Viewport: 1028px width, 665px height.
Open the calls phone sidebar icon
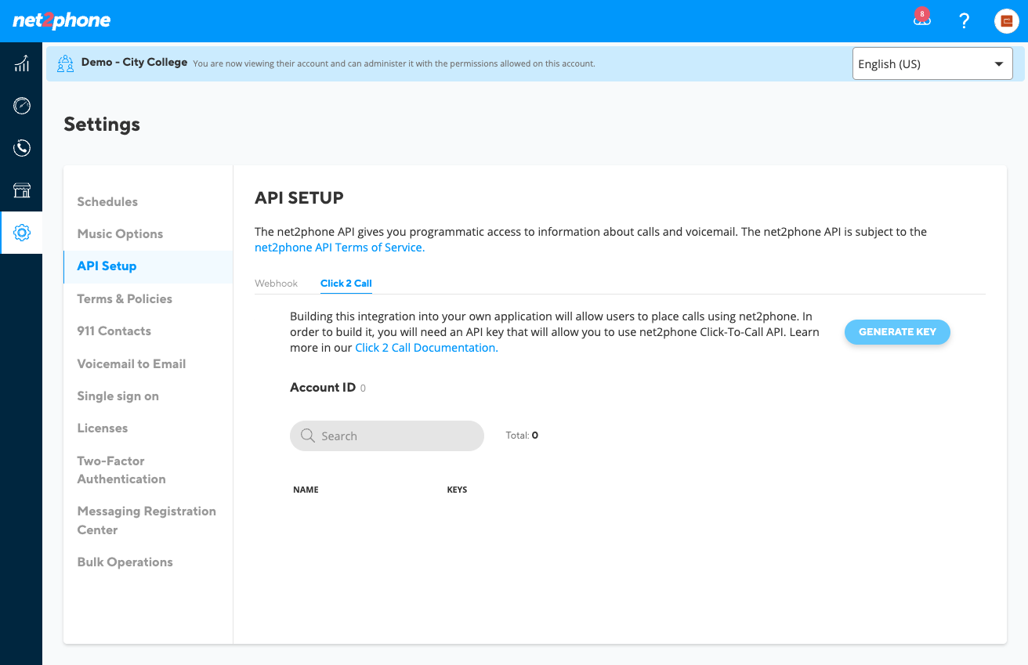click(x=22, y=147)
